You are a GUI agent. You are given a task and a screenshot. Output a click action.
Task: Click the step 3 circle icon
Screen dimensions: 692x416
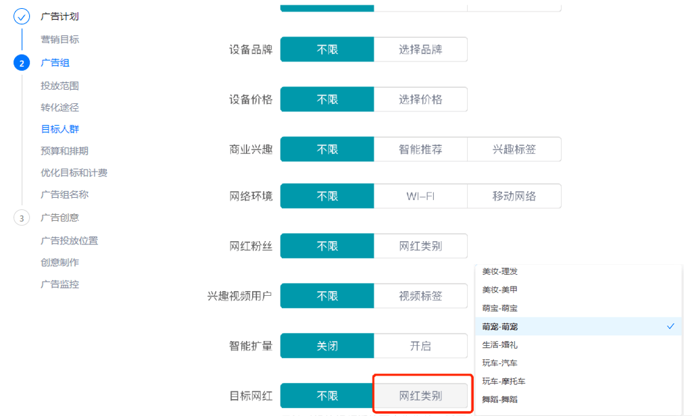pyautogui.click(x=22, y=218)
